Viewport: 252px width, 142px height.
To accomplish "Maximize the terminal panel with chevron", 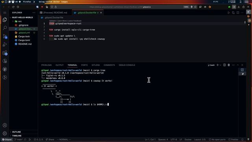I will tap(238, 65).
